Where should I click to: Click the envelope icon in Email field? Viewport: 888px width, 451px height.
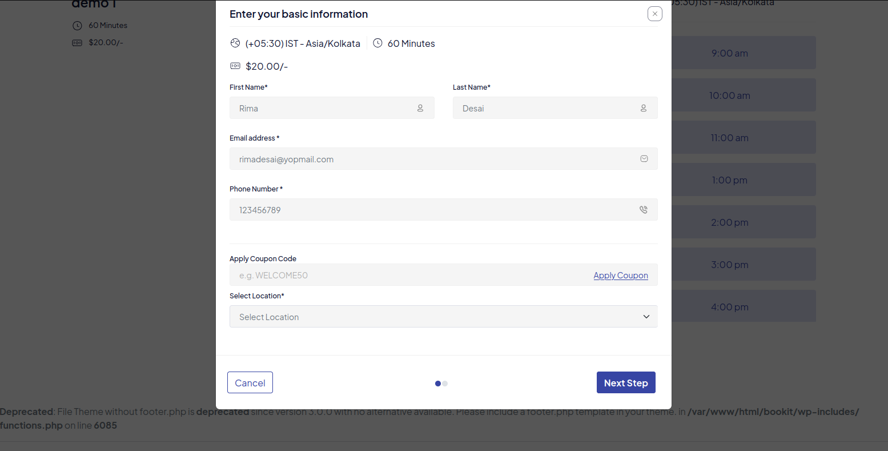[644, 159]
